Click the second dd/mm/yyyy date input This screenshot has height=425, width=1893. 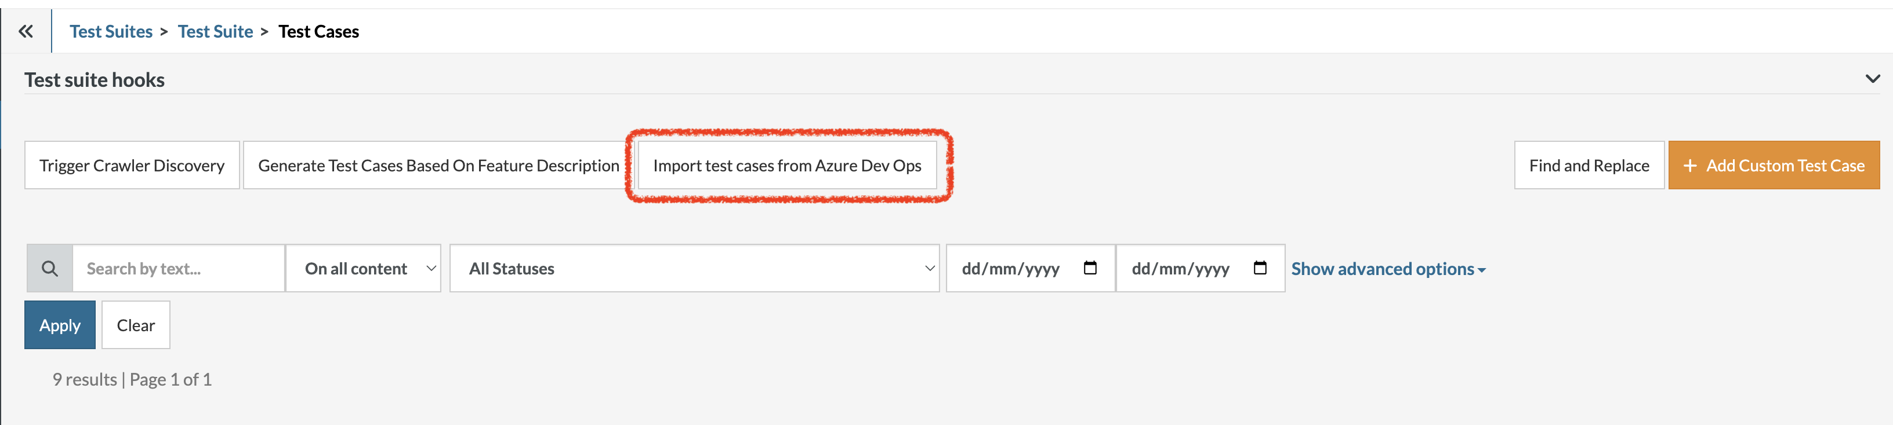(x=1180, y=269)
